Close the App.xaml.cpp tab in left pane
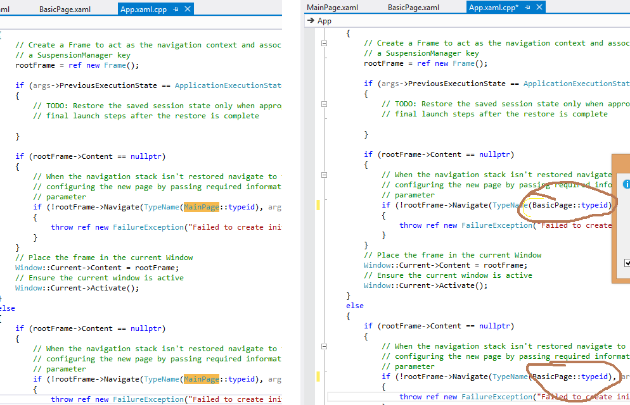The height and width of the screenshot is (405, 630). 187,9
